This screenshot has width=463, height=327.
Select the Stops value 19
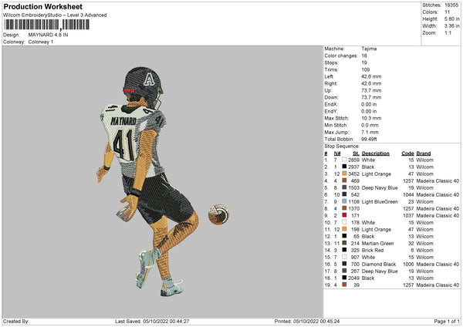(364, 62)
